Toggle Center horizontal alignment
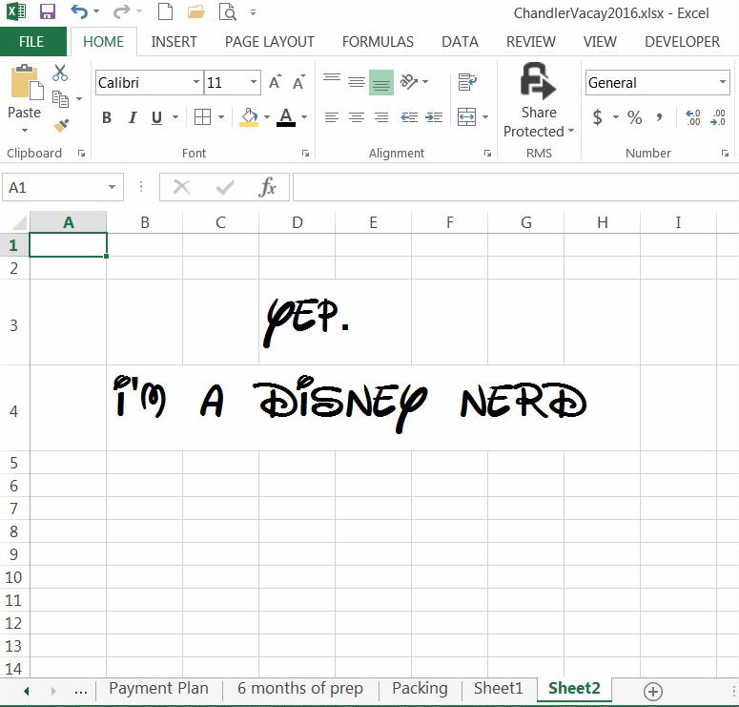The height and width of the screenshot is (707, 739). point(357,117)
